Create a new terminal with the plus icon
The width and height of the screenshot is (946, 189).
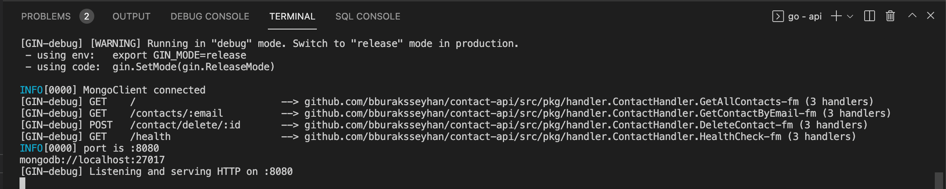(x=836, y=16)
